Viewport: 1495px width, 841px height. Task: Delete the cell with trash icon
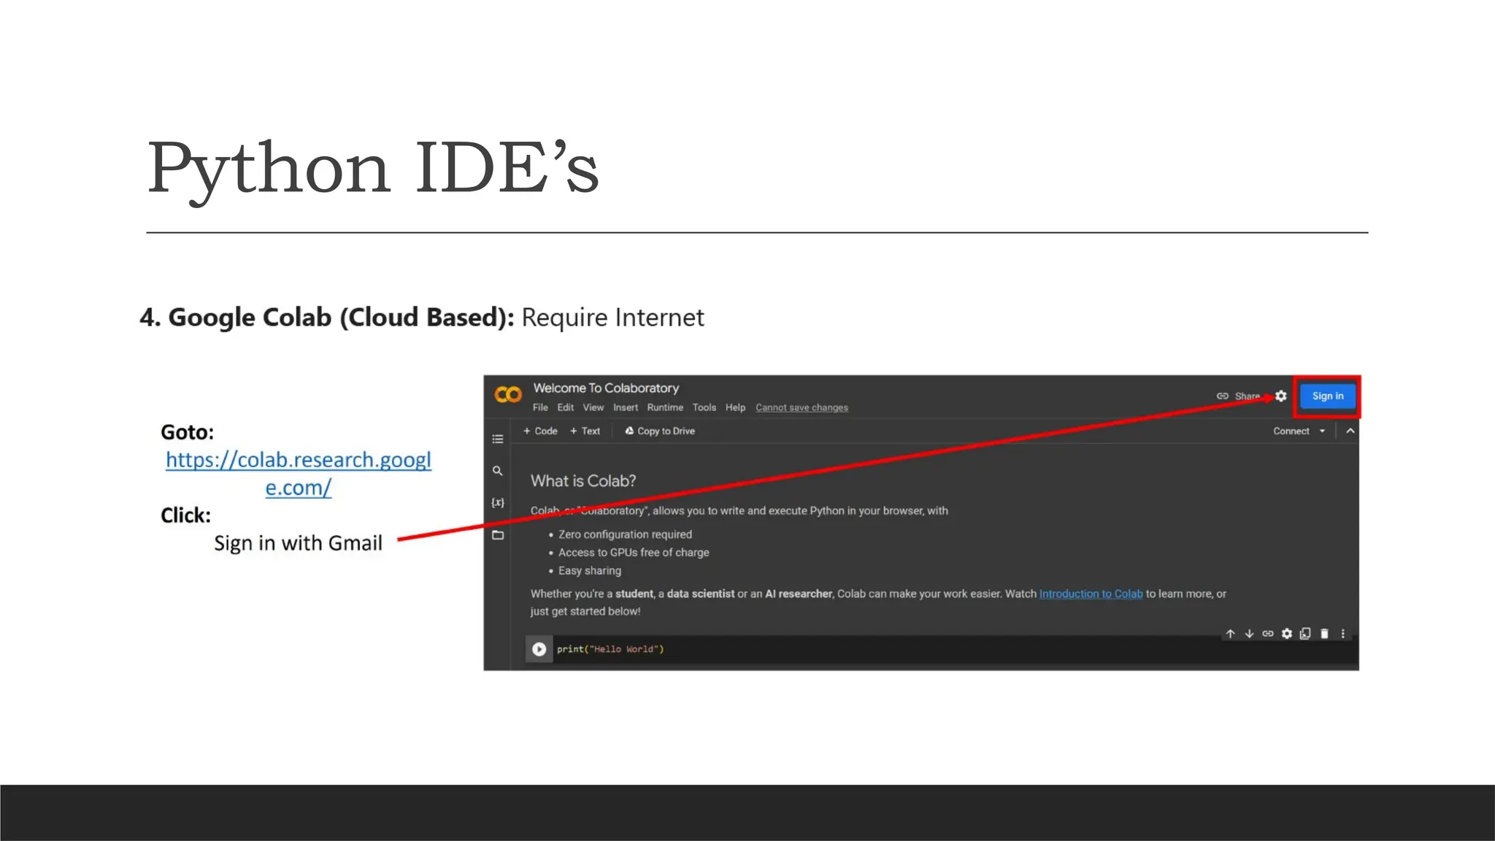(x=1324, y=634)
